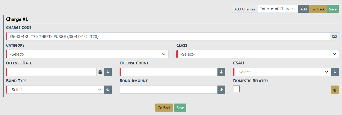Check the Domestic Related checkbox
This screenshot has height=115, width=342.
click(237, 89)
